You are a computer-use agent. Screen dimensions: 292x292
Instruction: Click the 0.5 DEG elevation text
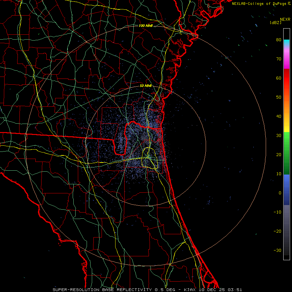click(167, 290)
